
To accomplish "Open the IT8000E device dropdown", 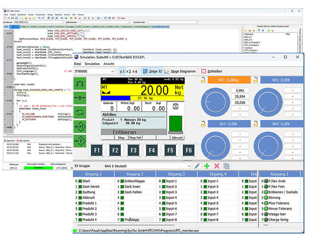I will pyautogui.click(x=113, y=71).
